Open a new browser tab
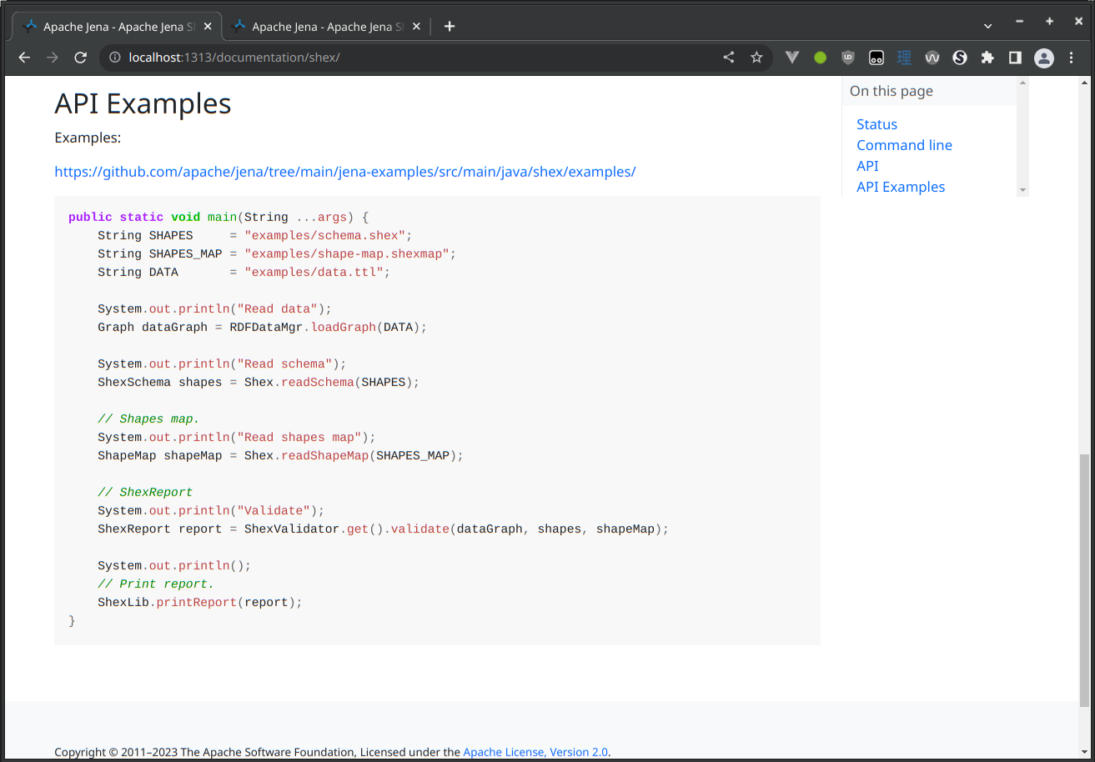 (x=450, y=27)
